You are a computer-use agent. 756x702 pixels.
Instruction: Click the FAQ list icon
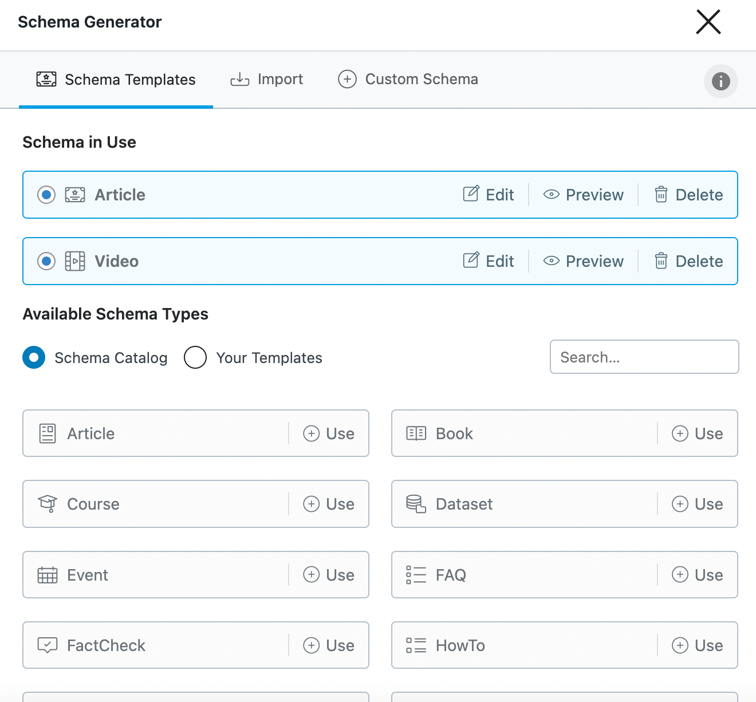[416, 575]
